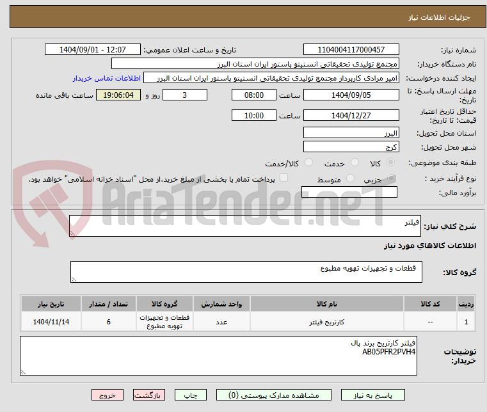Screen dimensions: 487x412
Task: Click the ردیف column header
Action: [466, 304]
